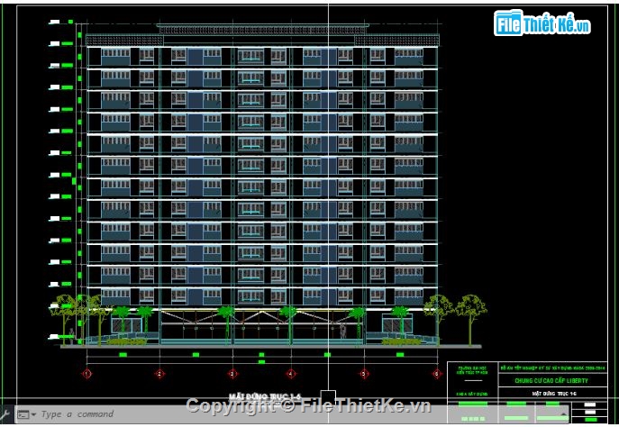
Task: Expand command history arrow at command line end
Action: (563, 414)
